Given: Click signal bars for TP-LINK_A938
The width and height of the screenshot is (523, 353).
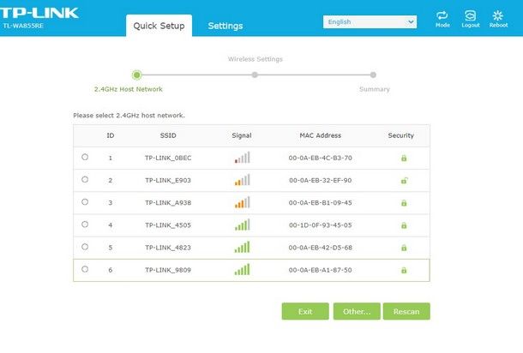Looking at the screenshot, I should (242, 202).
